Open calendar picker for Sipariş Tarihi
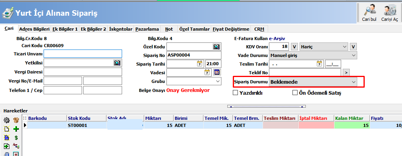This screenshot has width=402, height=156. (200, 64)
